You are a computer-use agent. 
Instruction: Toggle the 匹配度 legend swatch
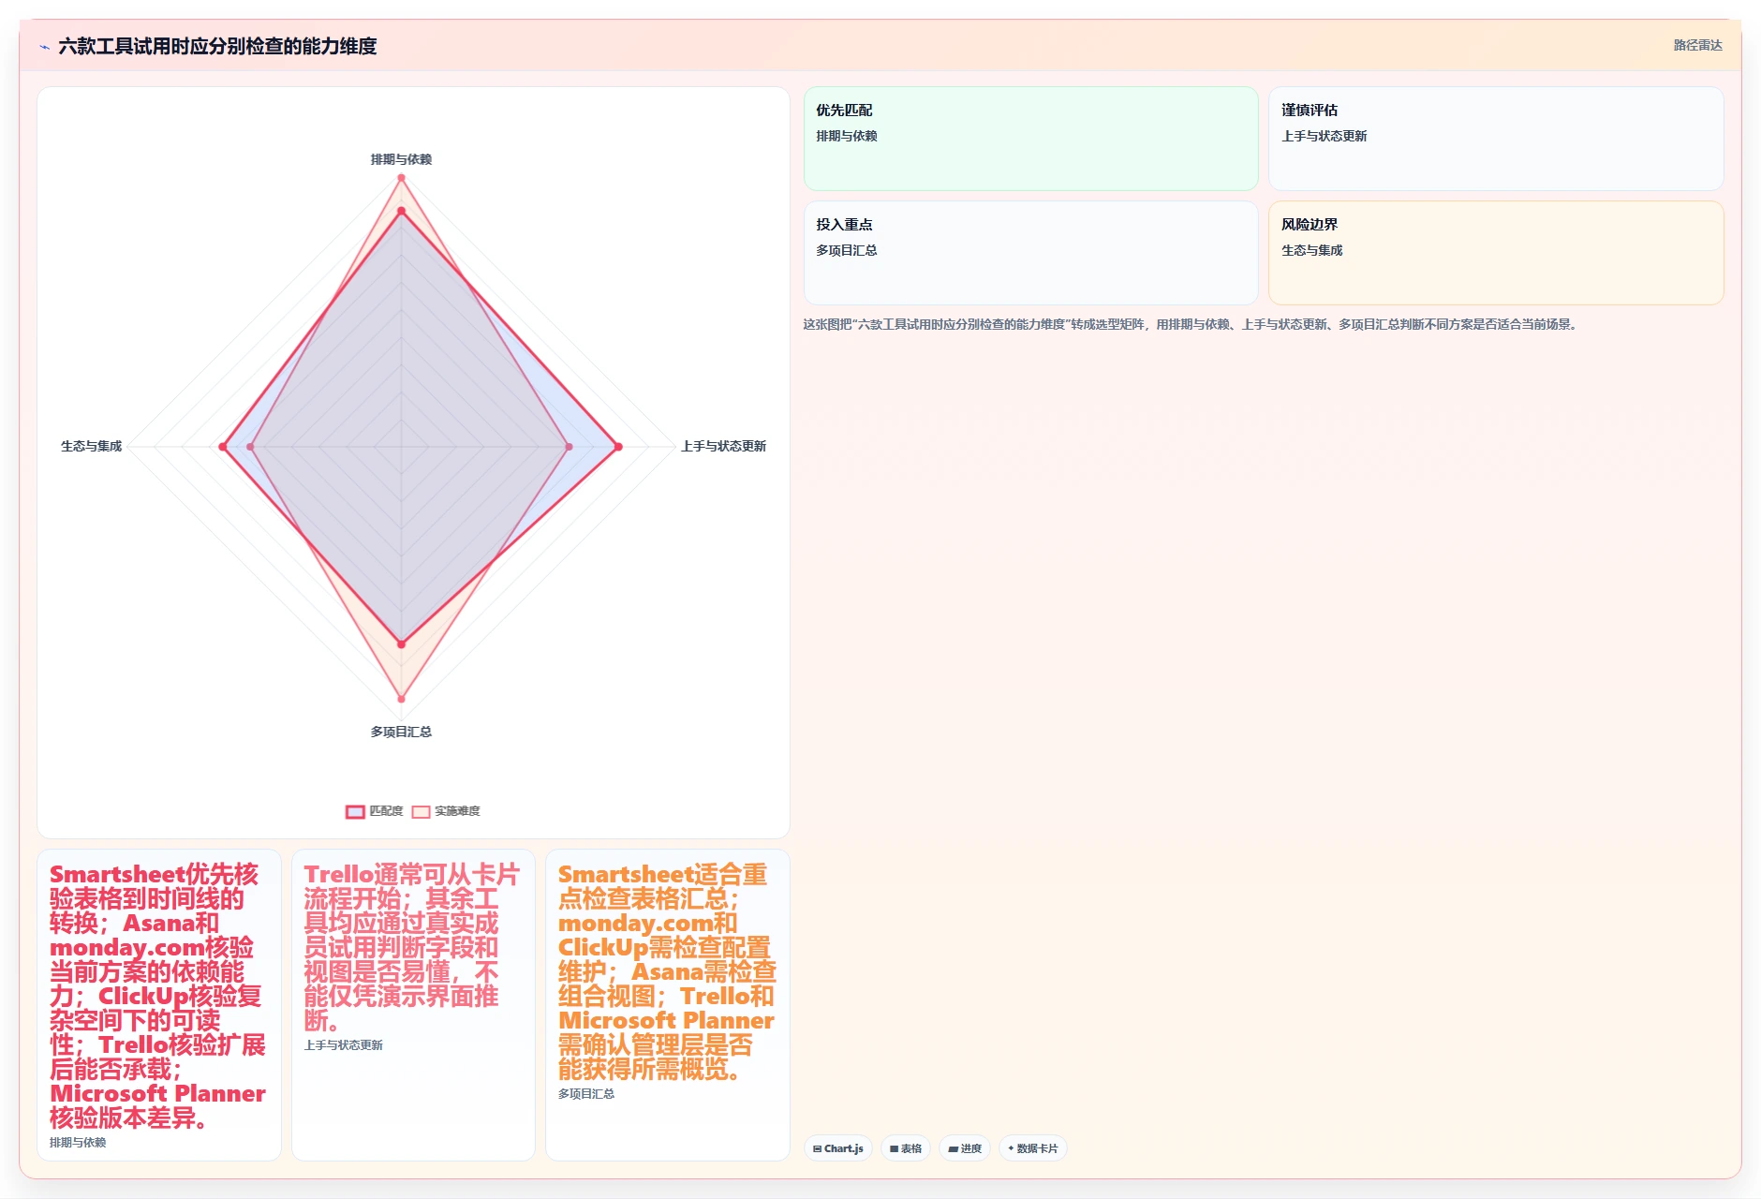(x=355, y=811)
